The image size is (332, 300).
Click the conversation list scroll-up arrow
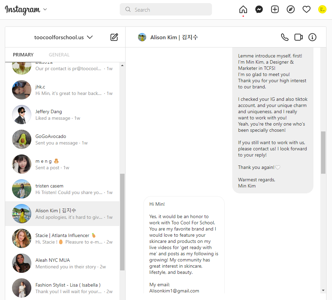[122, 65]
